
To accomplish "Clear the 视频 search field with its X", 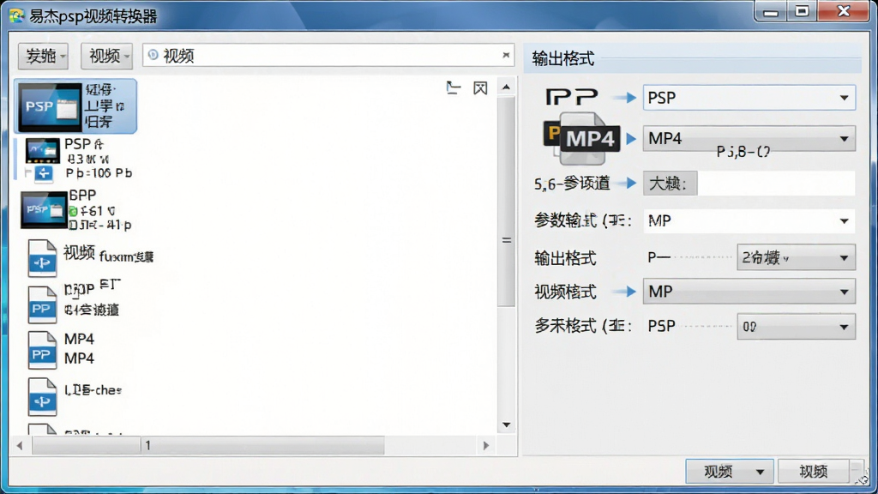I will click(x=506, y=55).
